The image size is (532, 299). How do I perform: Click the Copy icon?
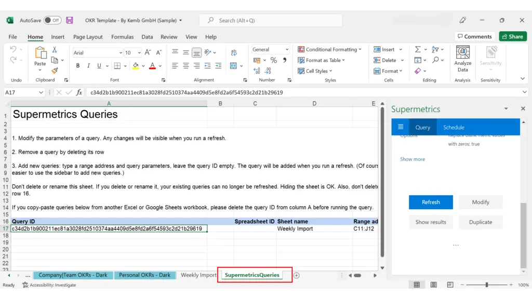coord(54,60)
